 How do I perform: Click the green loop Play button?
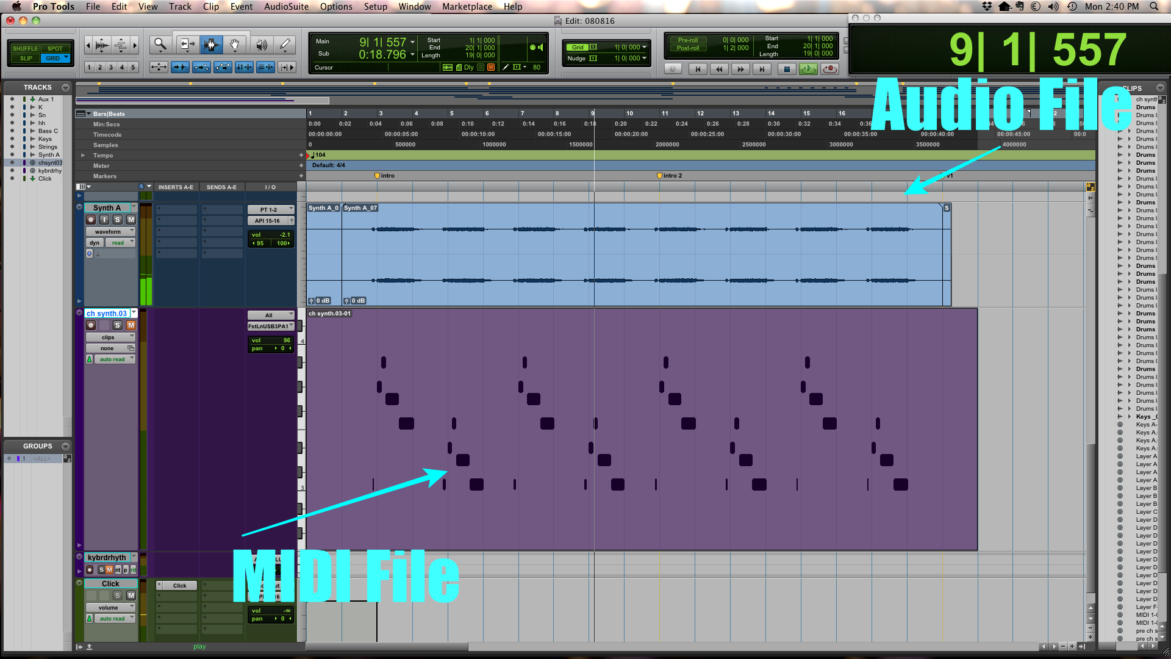coord(808,69)
